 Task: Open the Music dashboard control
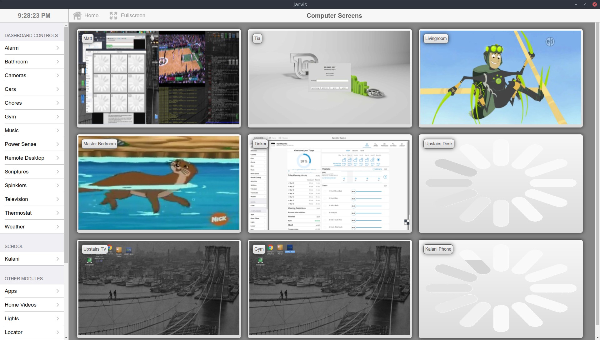click(31, 130)
